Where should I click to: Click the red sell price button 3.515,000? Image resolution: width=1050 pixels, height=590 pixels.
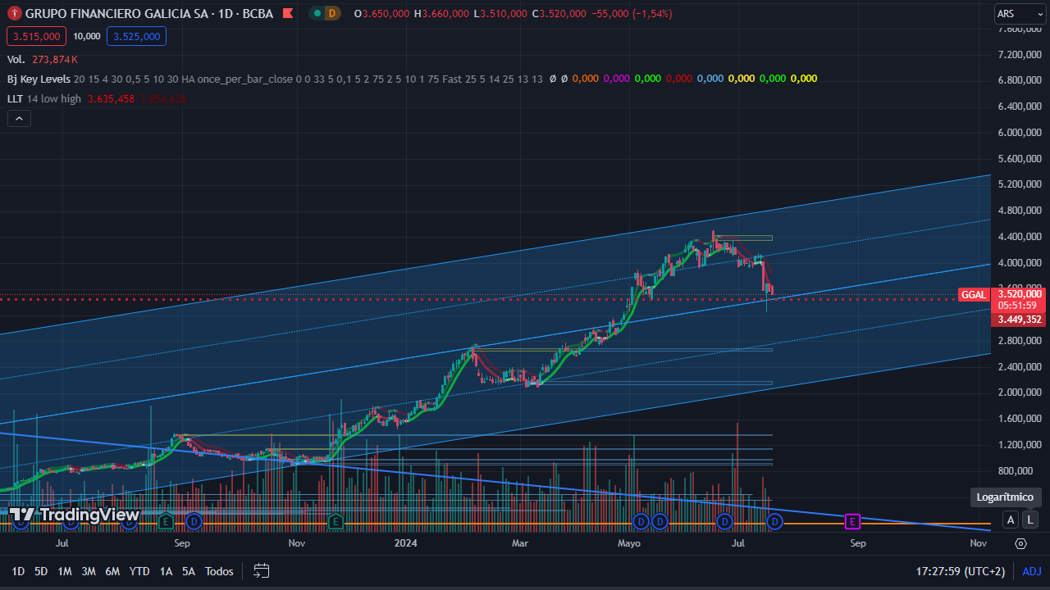pos(37,36)
